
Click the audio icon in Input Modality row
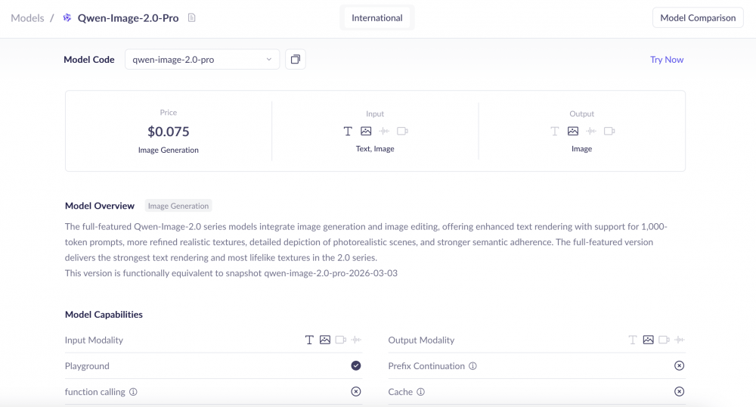[x=356, y=340]
